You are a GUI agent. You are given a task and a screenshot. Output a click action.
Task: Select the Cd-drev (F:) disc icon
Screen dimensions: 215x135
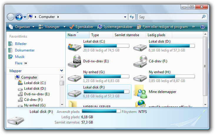click(140, 61)
